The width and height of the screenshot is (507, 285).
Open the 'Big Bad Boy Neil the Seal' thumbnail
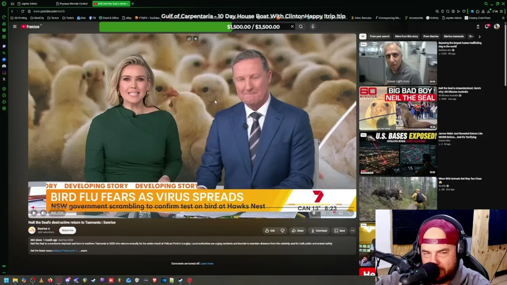point(398,108)
